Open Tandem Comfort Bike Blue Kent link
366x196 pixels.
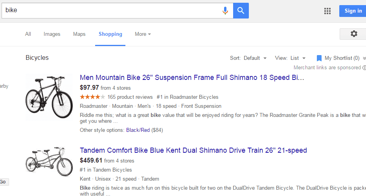point(193,150)
